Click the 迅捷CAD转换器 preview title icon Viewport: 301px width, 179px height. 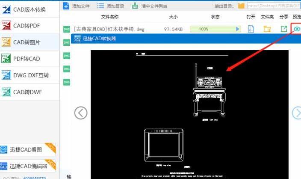point(77,39)
